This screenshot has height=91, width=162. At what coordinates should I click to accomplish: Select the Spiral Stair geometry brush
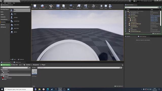(x=20, y=28)
